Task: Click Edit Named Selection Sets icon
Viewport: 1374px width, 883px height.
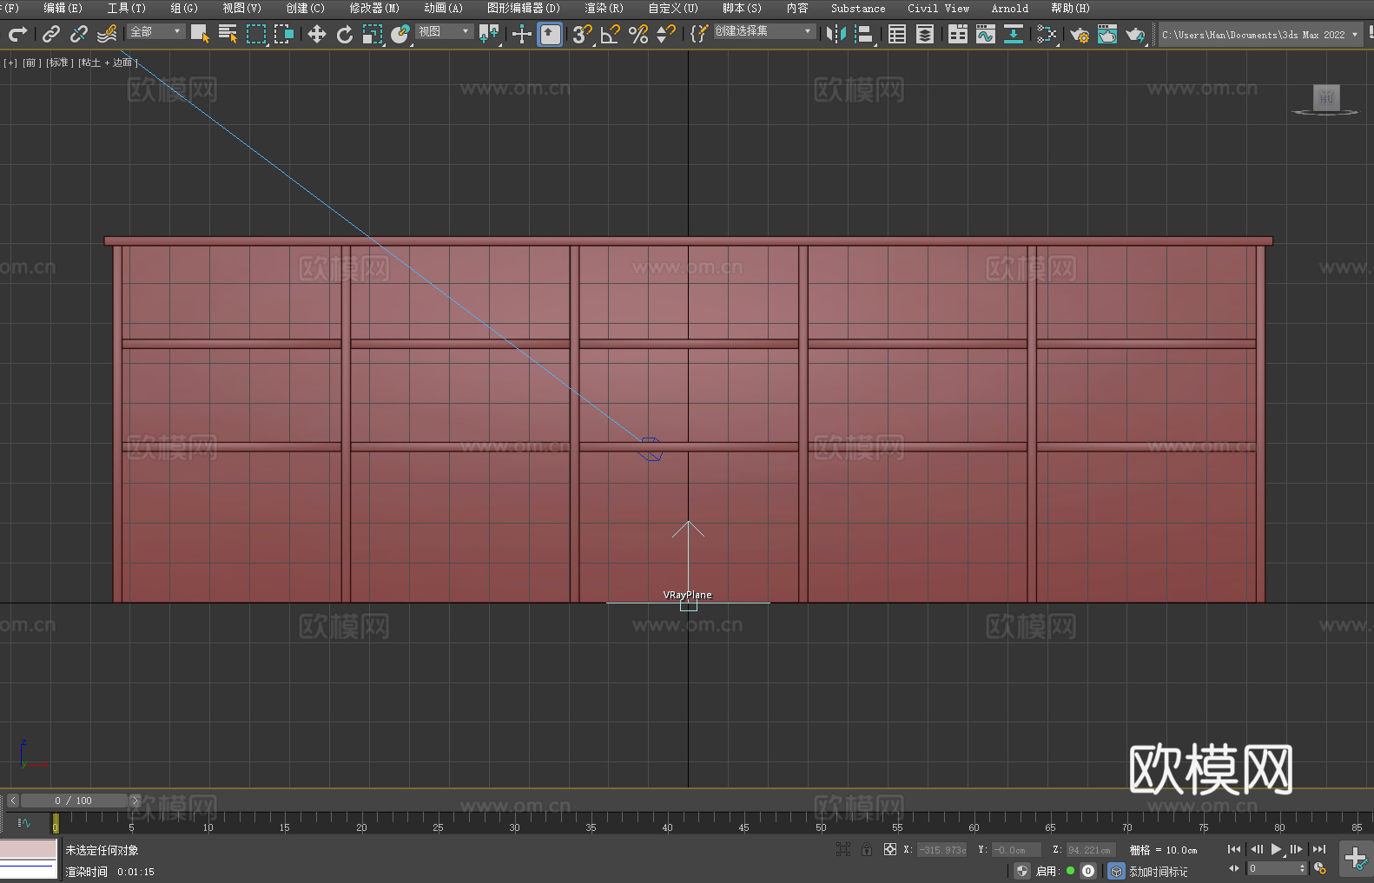Action: pyautogui.click(x=699, y=34)
